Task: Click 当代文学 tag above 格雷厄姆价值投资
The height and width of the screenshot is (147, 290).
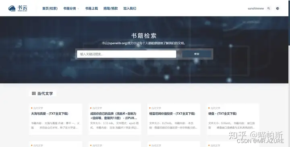Action: pos(156,108)
